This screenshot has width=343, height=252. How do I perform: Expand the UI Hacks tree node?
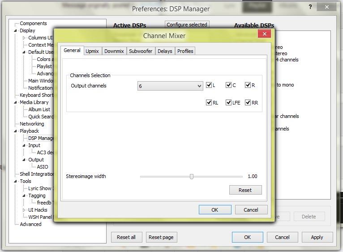coord(24,210)
